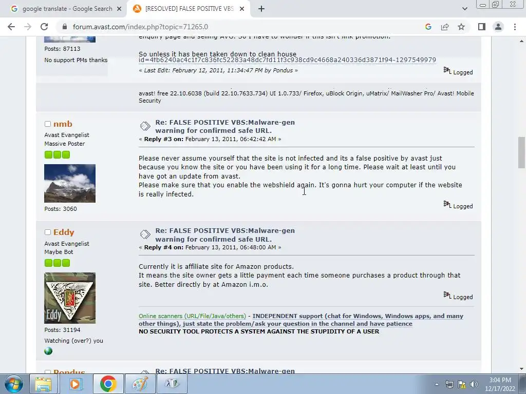This screenshot has height=394, width=526.
Task: Click Logged IP icon in Eddy's post
Action: point(447,295)
